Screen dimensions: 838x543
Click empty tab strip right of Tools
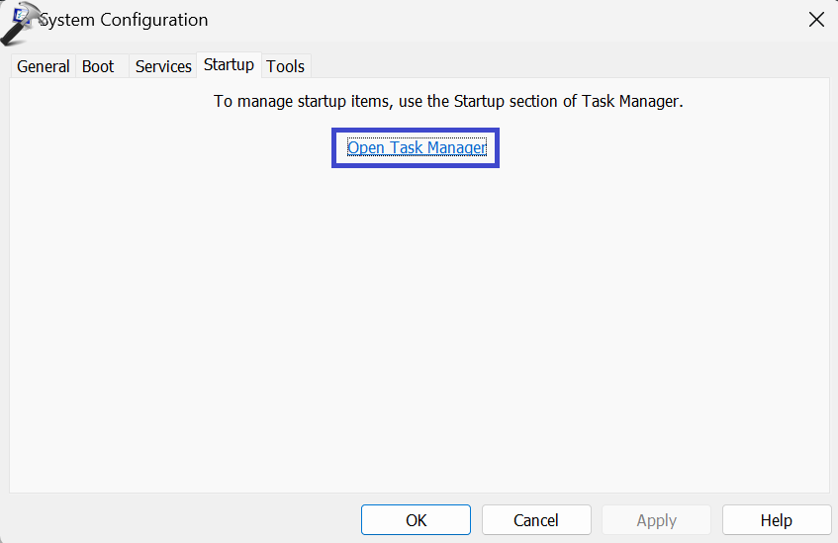click(564, 66)
